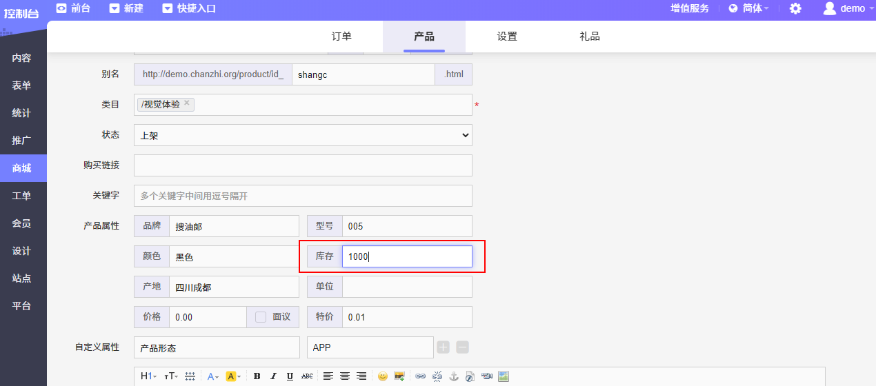This screenshot has width=876, height=386.
Task: Switch to the 订单 tab
Action: [341, 37]
